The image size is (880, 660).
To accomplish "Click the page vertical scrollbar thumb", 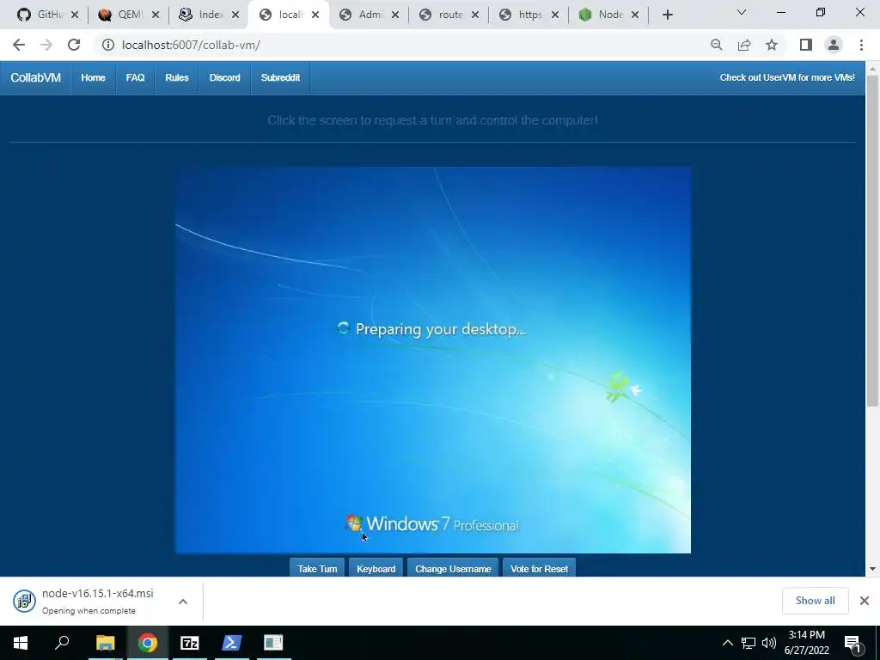I will (x=872, y=241).
